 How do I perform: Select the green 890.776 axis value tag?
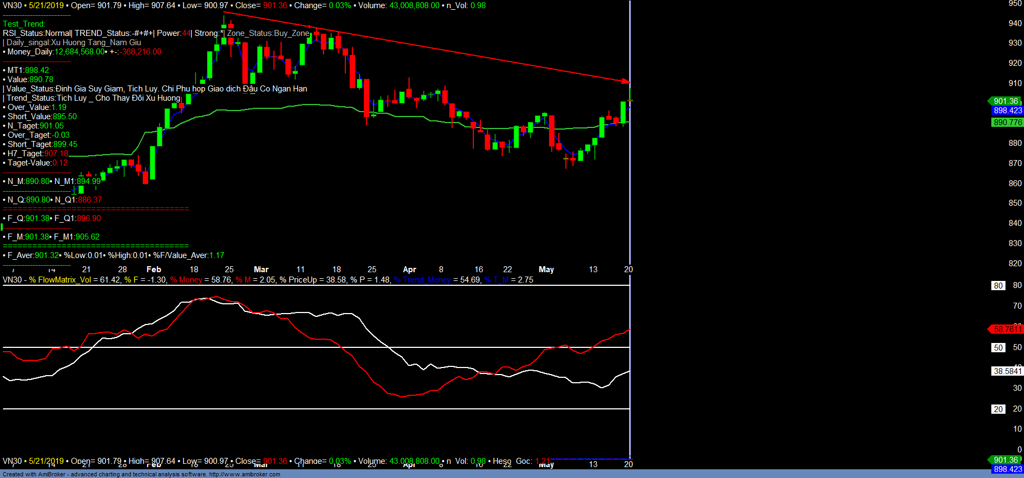1007,122
